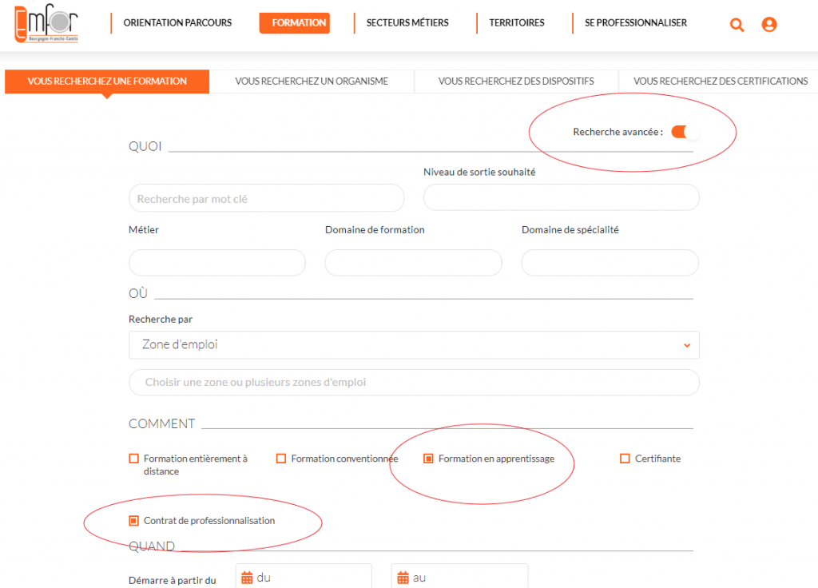Click the calendar icon beside 'au'
This screenshot has width=818, height=588.
click(x=403, y=578)
